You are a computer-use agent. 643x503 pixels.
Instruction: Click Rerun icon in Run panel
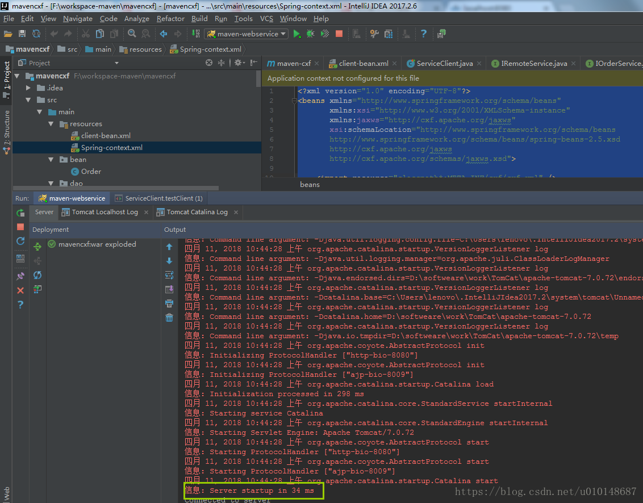20,213
